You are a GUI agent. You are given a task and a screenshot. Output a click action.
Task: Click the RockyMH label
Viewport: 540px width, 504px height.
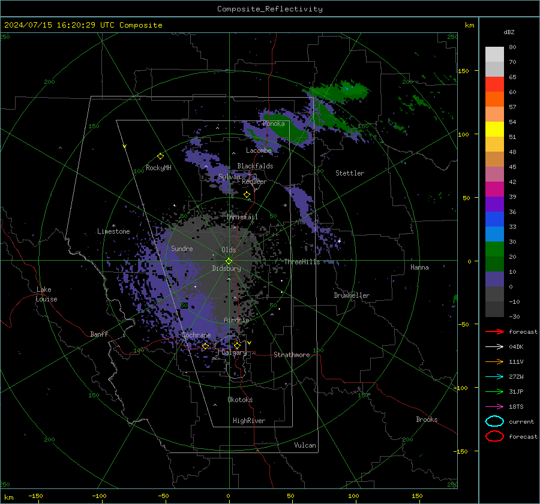158,168
